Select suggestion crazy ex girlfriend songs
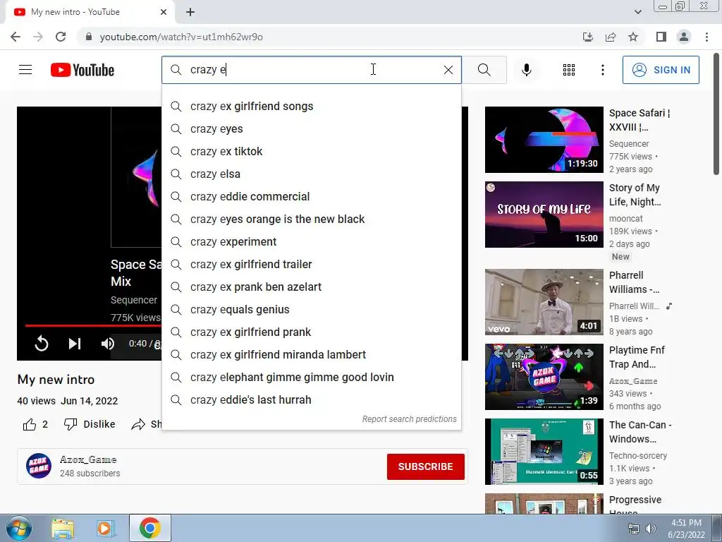This screenshot has height=542, width=722. [x=312, y=107]
